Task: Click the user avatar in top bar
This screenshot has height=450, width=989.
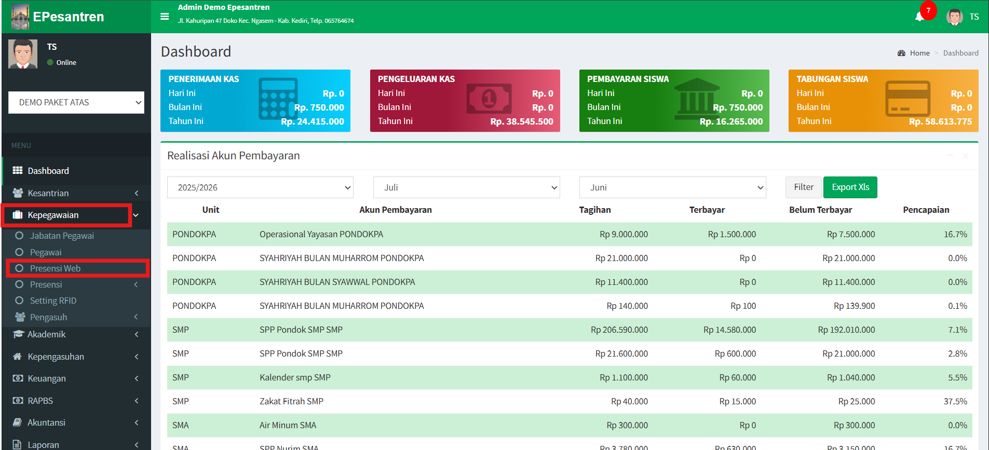Action: tap(954, 17)
